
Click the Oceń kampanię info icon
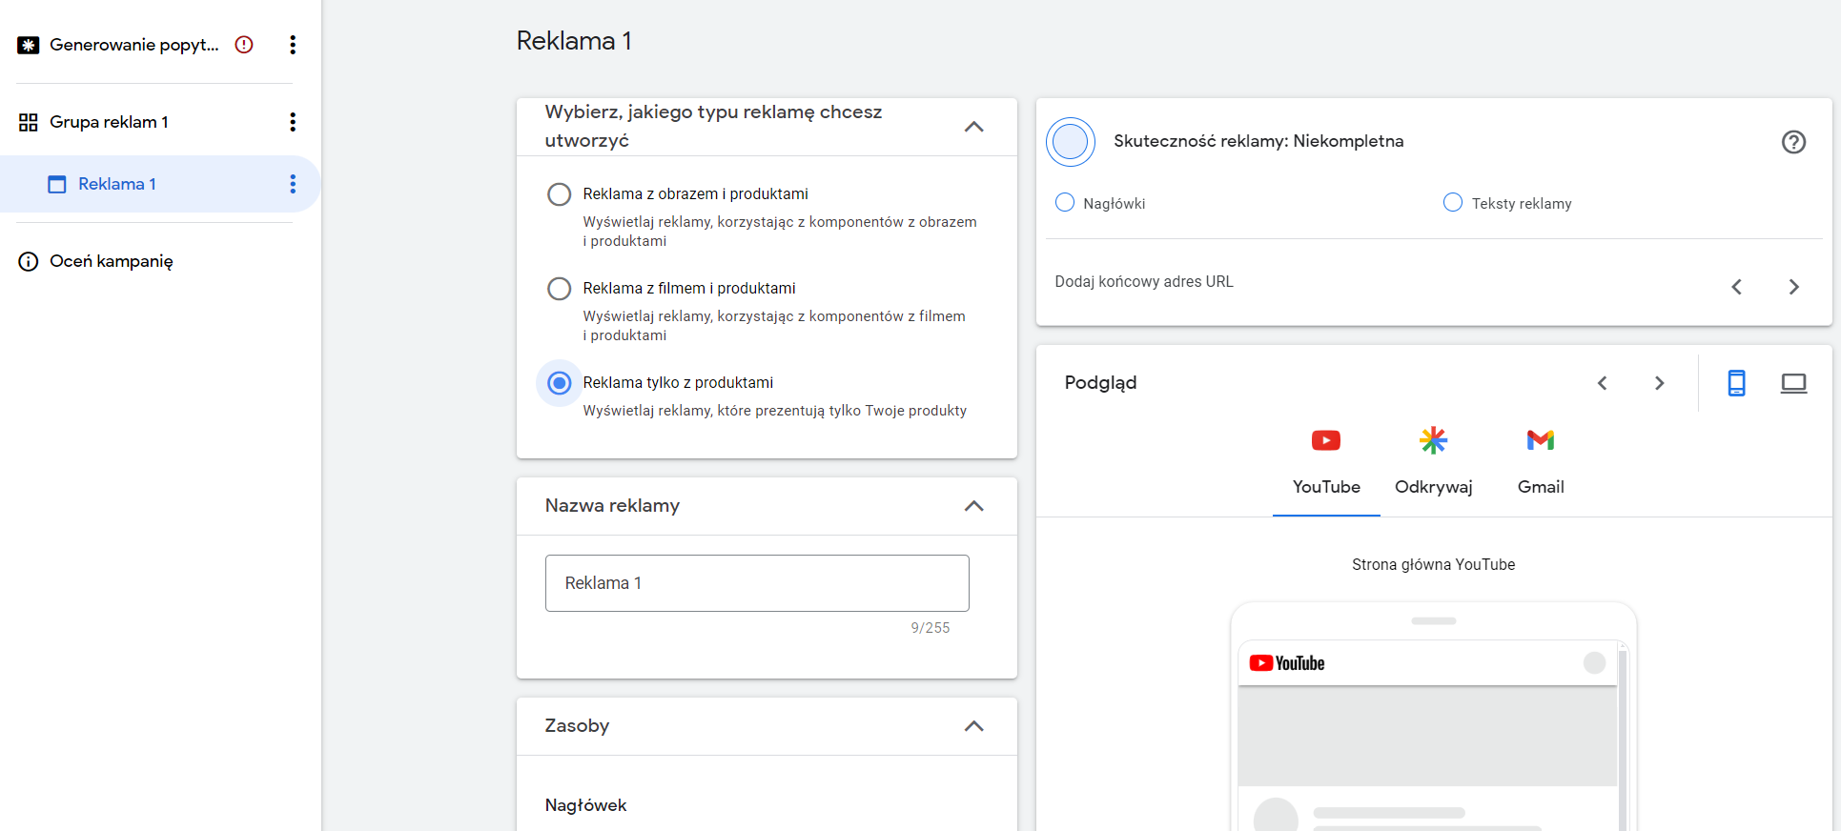click(x=29, y=261)
